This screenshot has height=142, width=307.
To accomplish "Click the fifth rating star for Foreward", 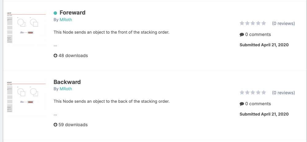I will coord(263,23).
